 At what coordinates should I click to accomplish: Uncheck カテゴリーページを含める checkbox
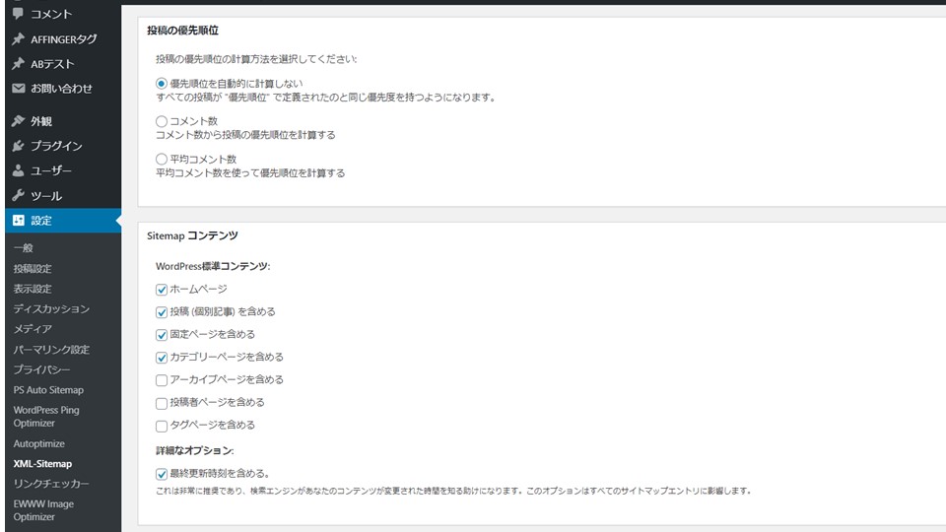(161, 358)
